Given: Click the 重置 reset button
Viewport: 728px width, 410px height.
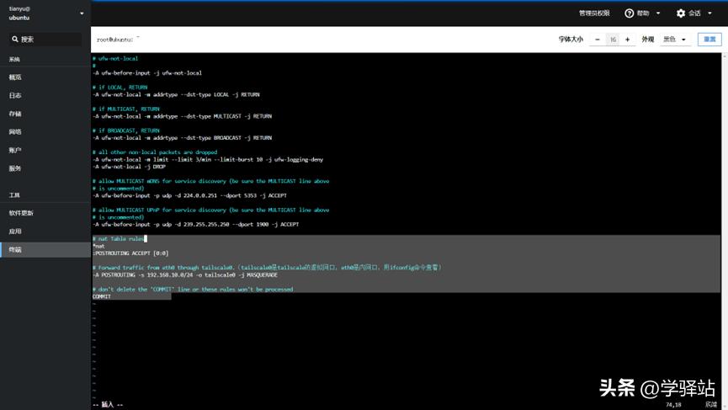Looking at the screenshot, I should point(709,40).
